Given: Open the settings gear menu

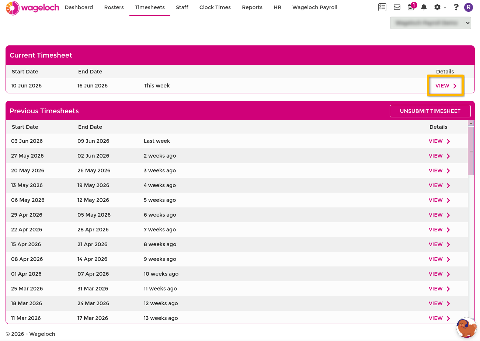Looking at the screenshot, I should (440, 7).
